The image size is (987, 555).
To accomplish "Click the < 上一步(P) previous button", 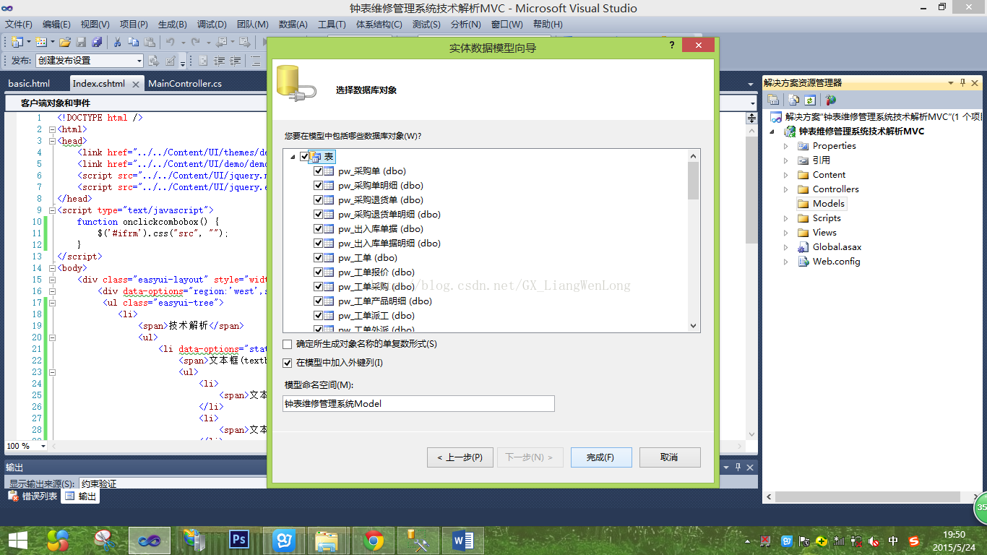I will click(x=460, y=457).
